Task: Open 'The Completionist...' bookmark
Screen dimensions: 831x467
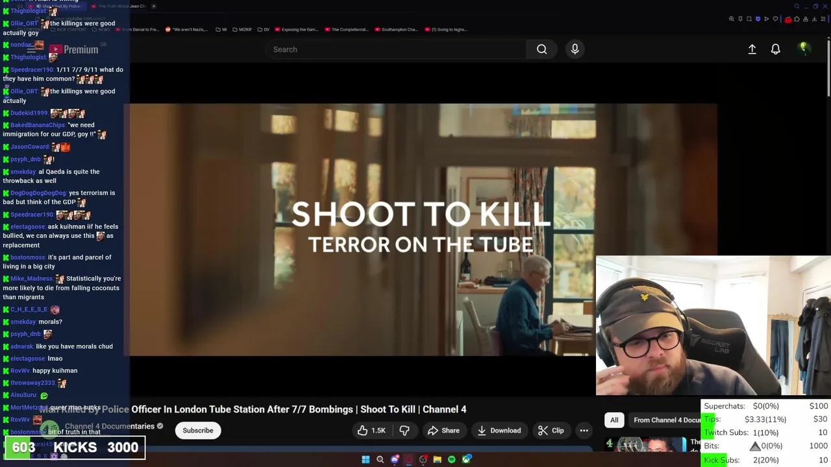Action: (347, 29)
